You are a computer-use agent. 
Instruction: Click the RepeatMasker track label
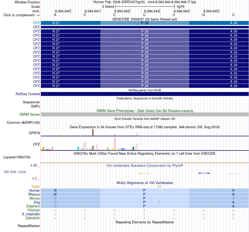pos(29,226)
